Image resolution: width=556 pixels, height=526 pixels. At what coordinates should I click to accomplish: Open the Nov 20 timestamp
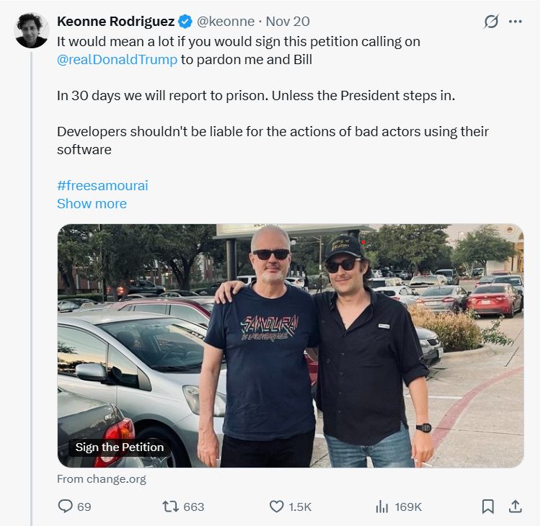pos(290,22)
